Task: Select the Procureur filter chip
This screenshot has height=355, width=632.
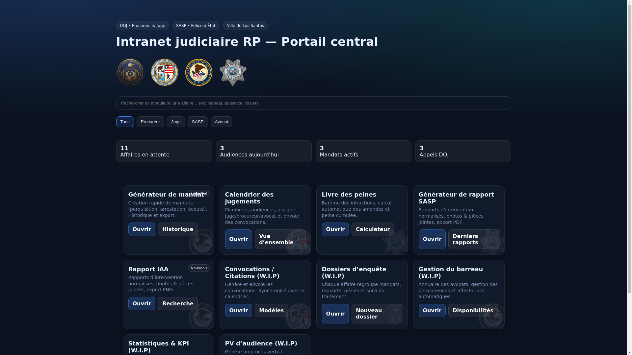Action: coord(150,122)
